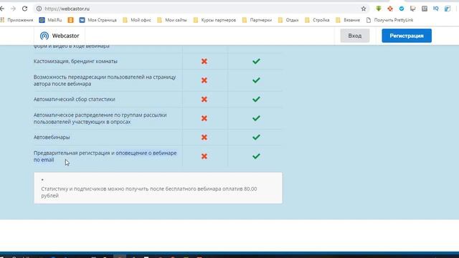Open site info icon beside the URL
Screen dimensions: 459x258
(x=39, y=9)
